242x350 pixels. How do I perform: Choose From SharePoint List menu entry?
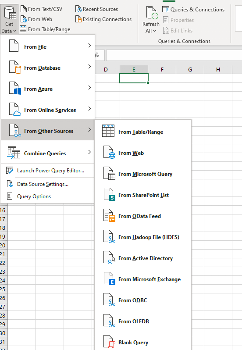coord(143,195)
